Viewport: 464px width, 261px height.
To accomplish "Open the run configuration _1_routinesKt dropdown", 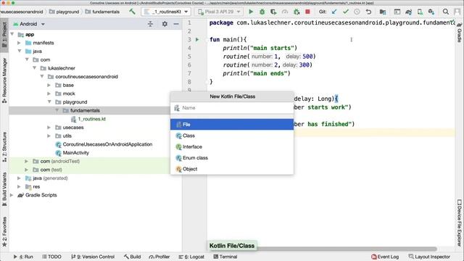I will (x=166, y=12).
